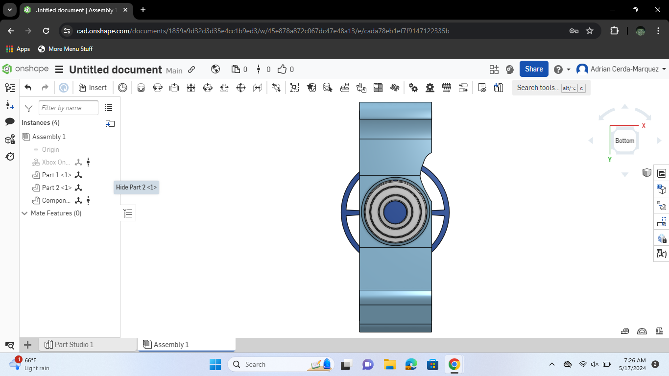Click the Insert button in the toolbar

pos(93,87)
